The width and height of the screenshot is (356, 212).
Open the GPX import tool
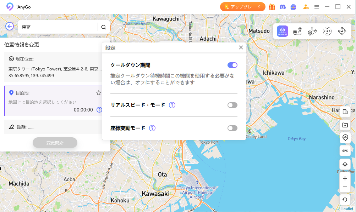click(x=345, y=151)
